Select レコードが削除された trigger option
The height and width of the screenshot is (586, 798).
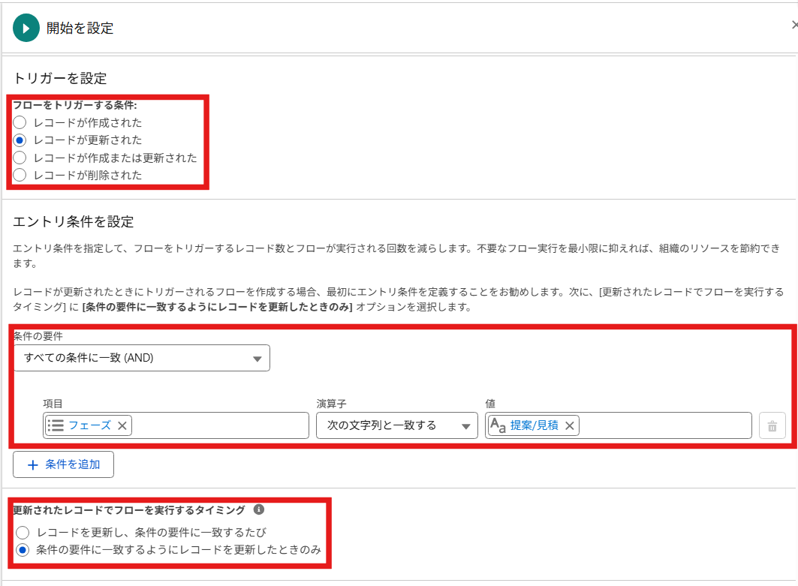[x=20, y=175]
